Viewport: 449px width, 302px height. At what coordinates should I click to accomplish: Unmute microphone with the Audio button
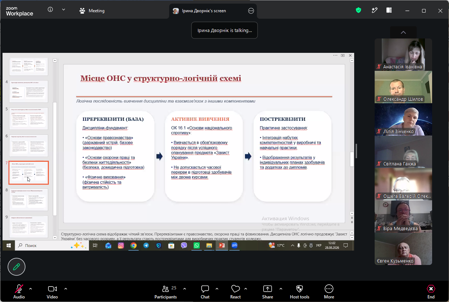tap(19, 292)
